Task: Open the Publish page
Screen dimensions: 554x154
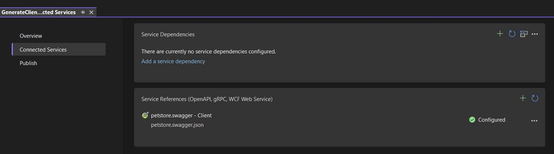Action: [28, 63]
